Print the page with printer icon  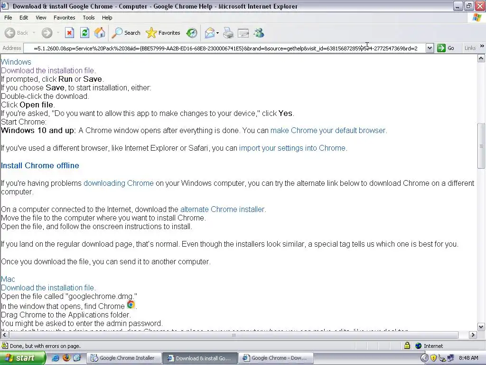tap(228, 33)
